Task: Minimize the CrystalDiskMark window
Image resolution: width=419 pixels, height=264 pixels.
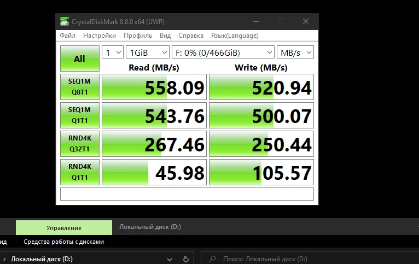Action: [x=256, y=21]
